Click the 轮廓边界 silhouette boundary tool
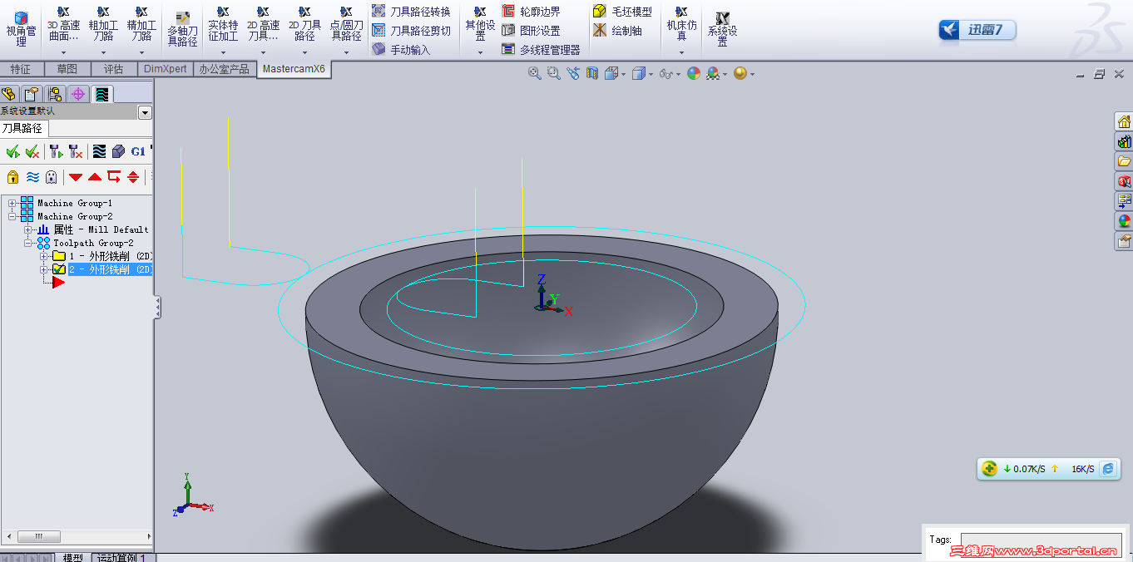The image size is (1133, 562). point(531,11)
